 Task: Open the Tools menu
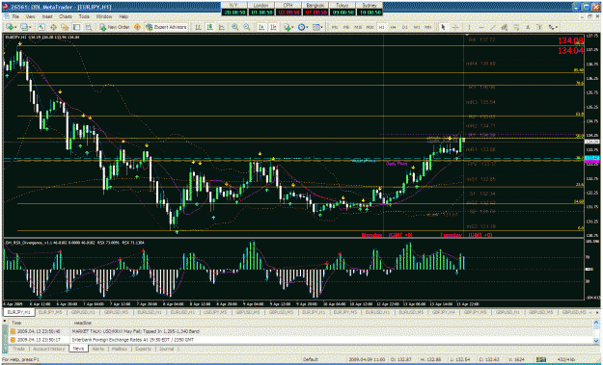click(x=84, y=17)
